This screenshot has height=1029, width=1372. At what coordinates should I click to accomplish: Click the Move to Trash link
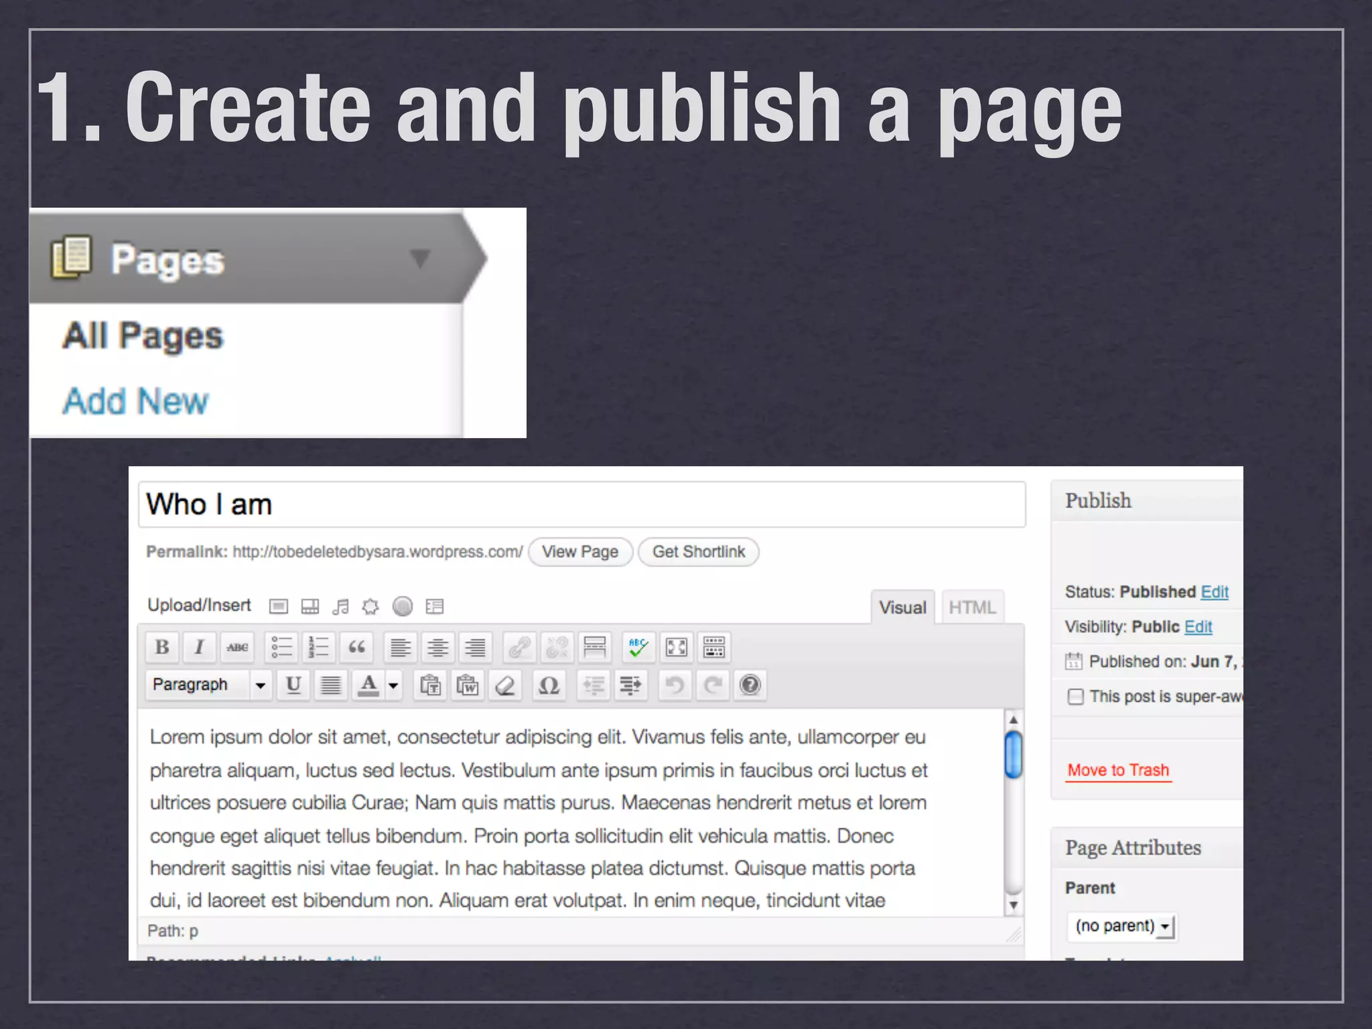(1118, 770)
